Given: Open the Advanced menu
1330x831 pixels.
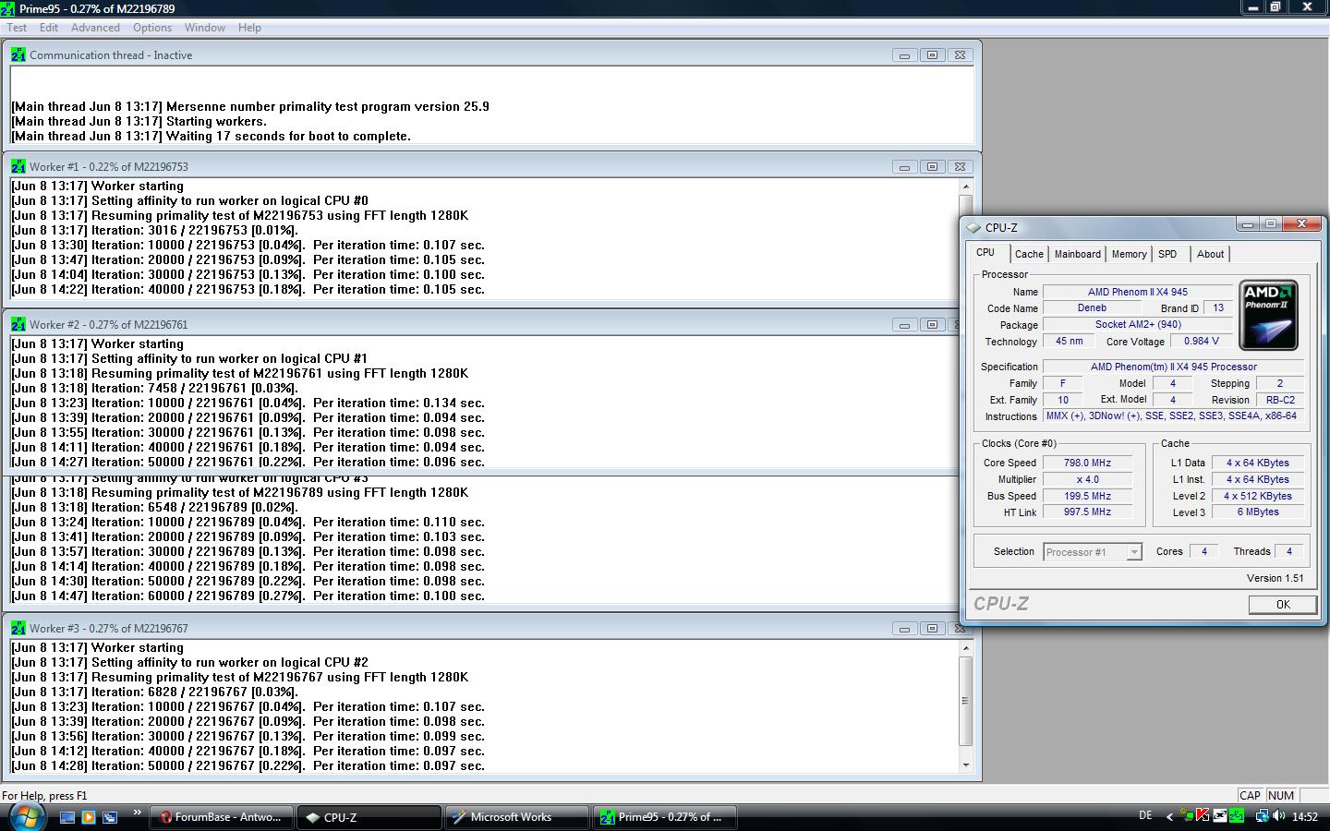Looking at the screenshot, I should (95, 28).
